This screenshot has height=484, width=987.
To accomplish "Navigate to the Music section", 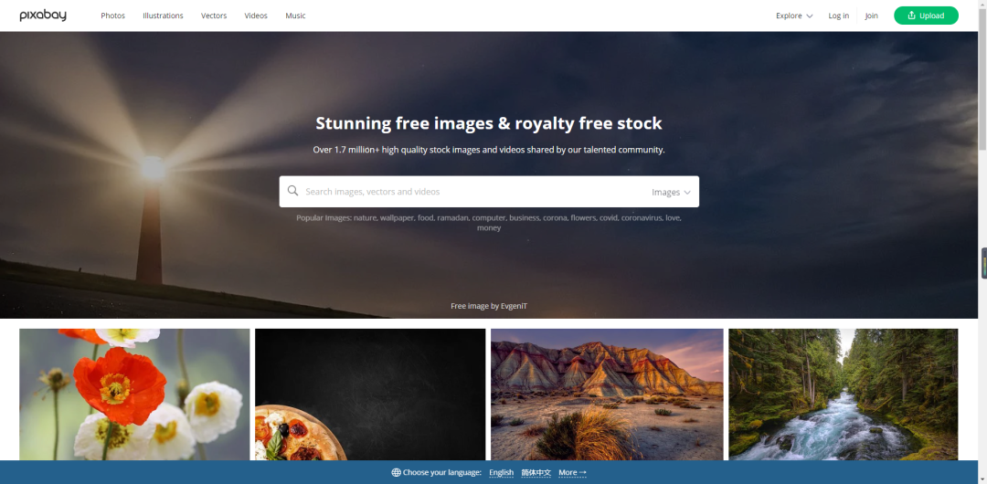I will pyautogui.click(x=295, y=16).
